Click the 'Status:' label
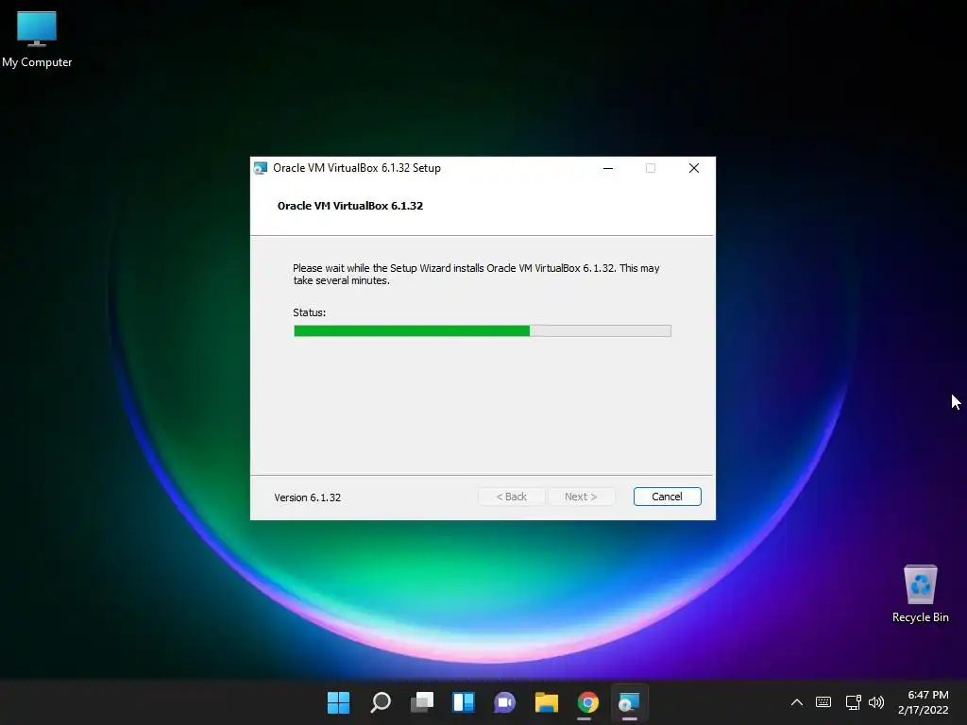Image resolution: width=967 pixels, height=725 pixels. point(309,312)
